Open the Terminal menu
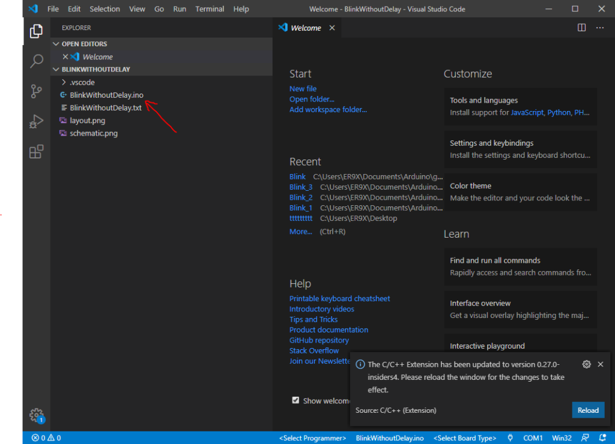 point(210,8)
